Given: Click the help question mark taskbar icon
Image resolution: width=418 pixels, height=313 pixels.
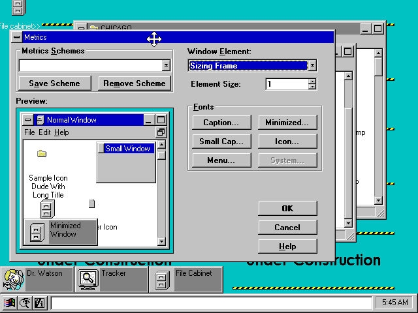Looking at the screenshot, I should pyautogui.click(x=39, y=303).
